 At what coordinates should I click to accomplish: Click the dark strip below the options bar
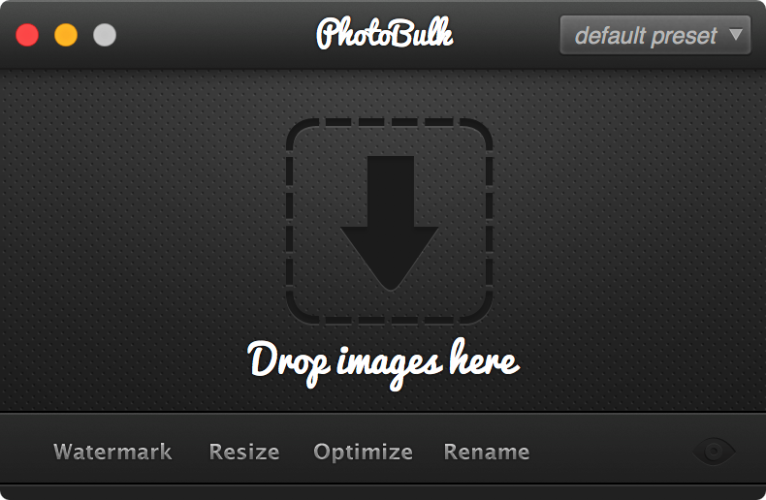click(383, 492)
